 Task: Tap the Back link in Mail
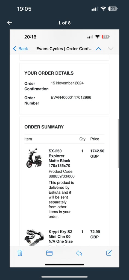click(x=20, y=49)
